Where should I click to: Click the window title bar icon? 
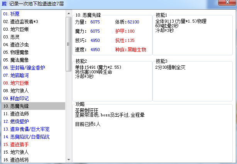[4, 3]
